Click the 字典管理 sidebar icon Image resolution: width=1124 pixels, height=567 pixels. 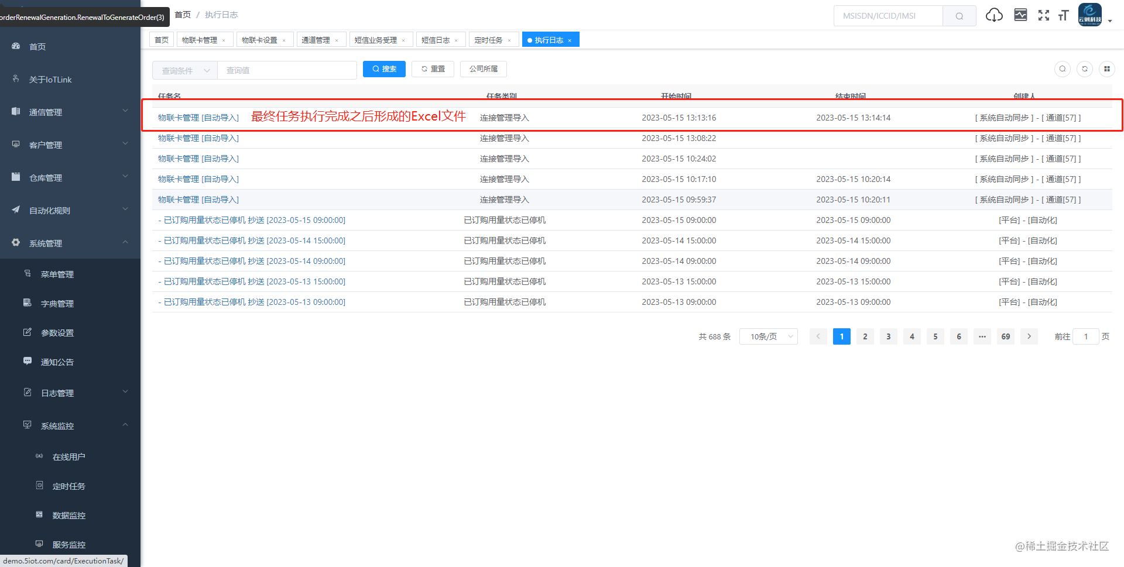pos(28,303)
